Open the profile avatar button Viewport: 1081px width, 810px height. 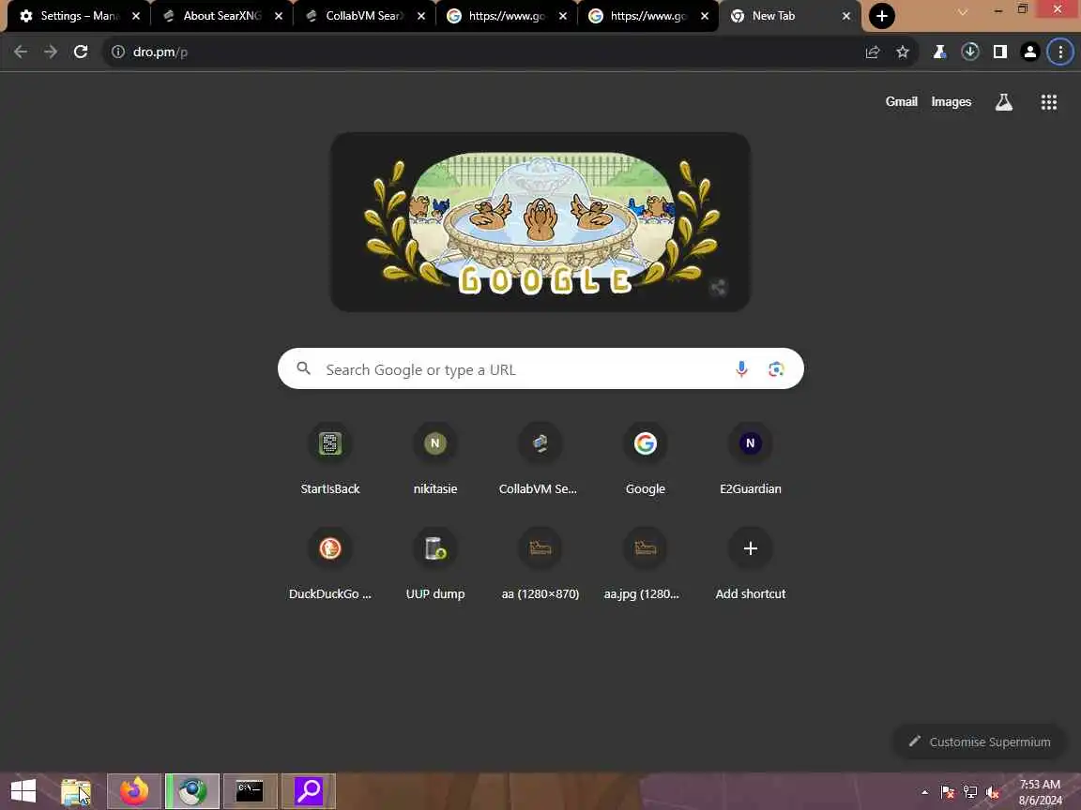(1030, 52)
